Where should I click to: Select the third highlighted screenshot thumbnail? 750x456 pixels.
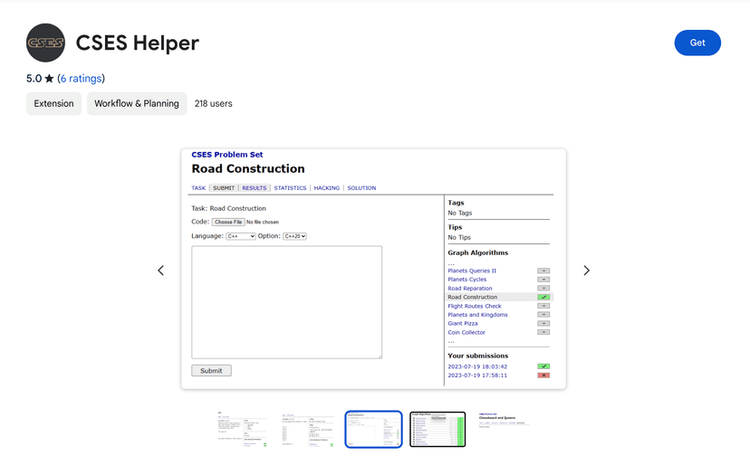coord(373,429)
